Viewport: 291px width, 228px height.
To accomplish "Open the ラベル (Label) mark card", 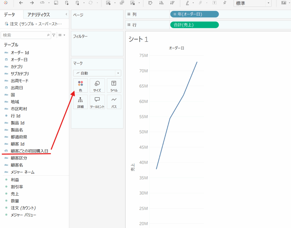I will [114, 85].
